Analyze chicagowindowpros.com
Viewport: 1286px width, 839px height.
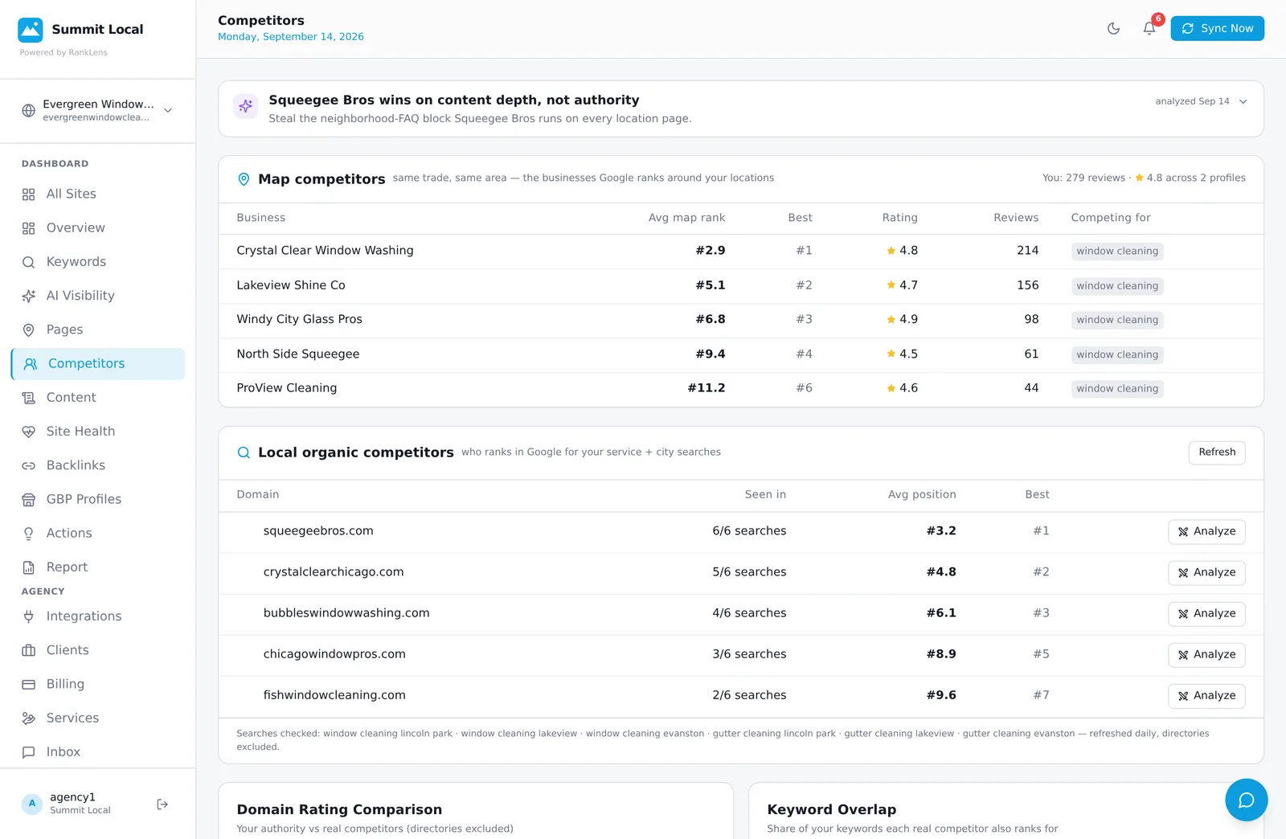click(x=1206, y=655)
